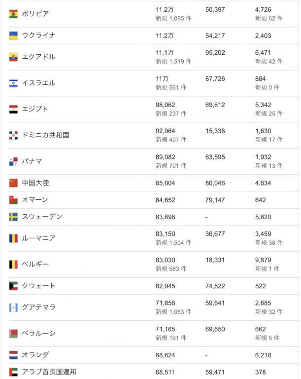Select the オマーン country name
The image size is (301, 379).
pos(35,200)
